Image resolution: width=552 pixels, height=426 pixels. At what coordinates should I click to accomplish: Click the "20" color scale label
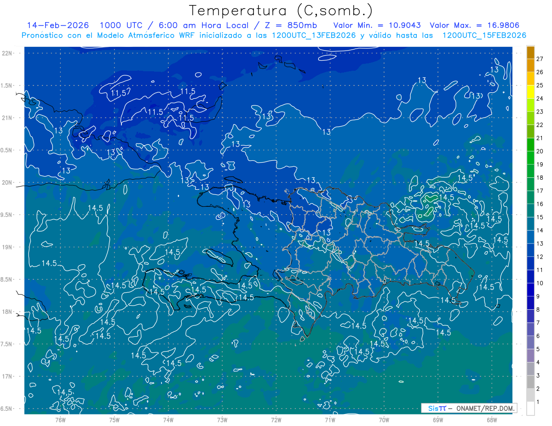click(540, 151)
